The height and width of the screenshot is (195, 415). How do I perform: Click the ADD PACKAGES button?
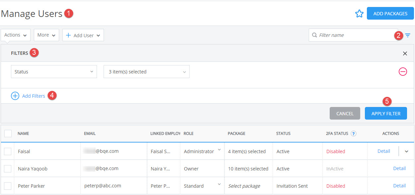(390, 13)
